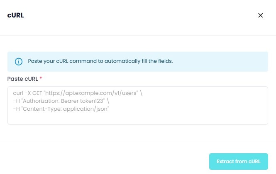Image resolution: width=276 pixels, height=174 pixels.
Task: Click the red required asterisk
Action: 41,78
